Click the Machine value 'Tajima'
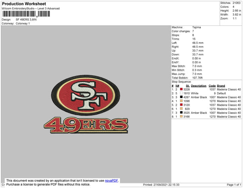 tap(196, 27)
